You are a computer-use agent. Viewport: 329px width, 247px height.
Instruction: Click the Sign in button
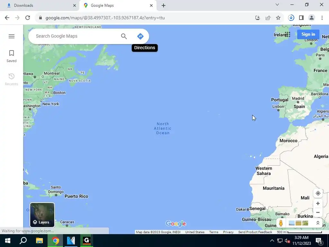pos(308,34)
